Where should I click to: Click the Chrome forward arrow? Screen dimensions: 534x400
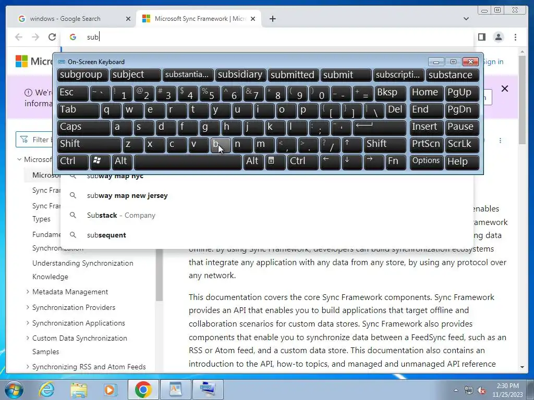[x=35, y=37]
